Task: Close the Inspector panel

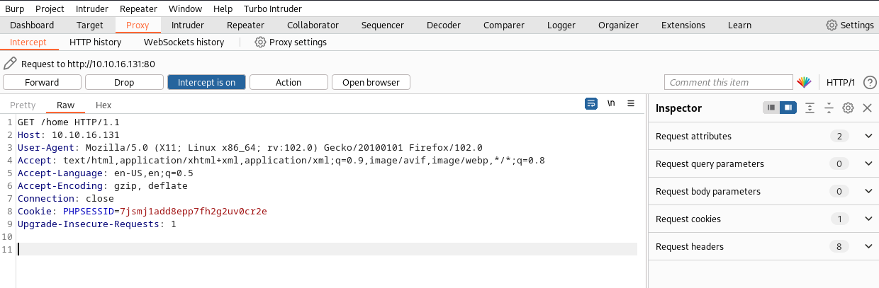Action: pyautogui.click(x=867, y=108)
